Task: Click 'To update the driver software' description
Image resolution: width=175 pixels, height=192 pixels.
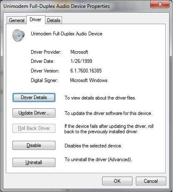Action: coord(108,113)
